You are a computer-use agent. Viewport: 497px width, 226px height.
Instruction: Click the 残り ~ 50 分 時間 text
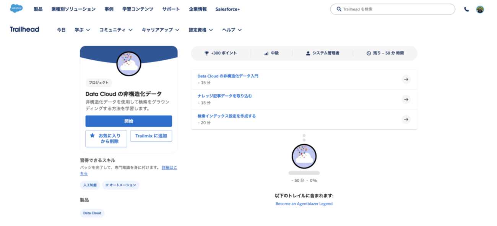388,53
